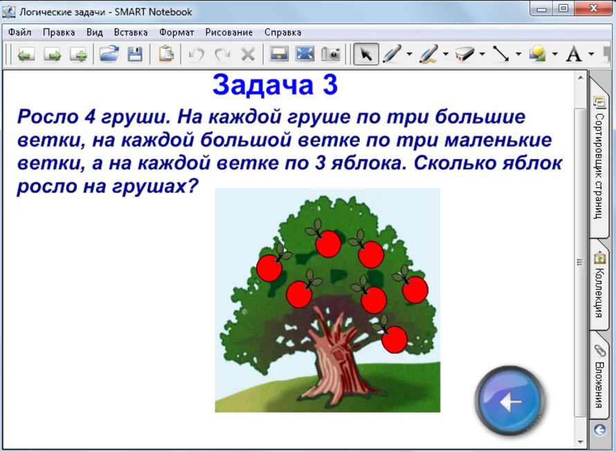
Task: Switch to full screen view icon
Action: [x=305, y=54]
